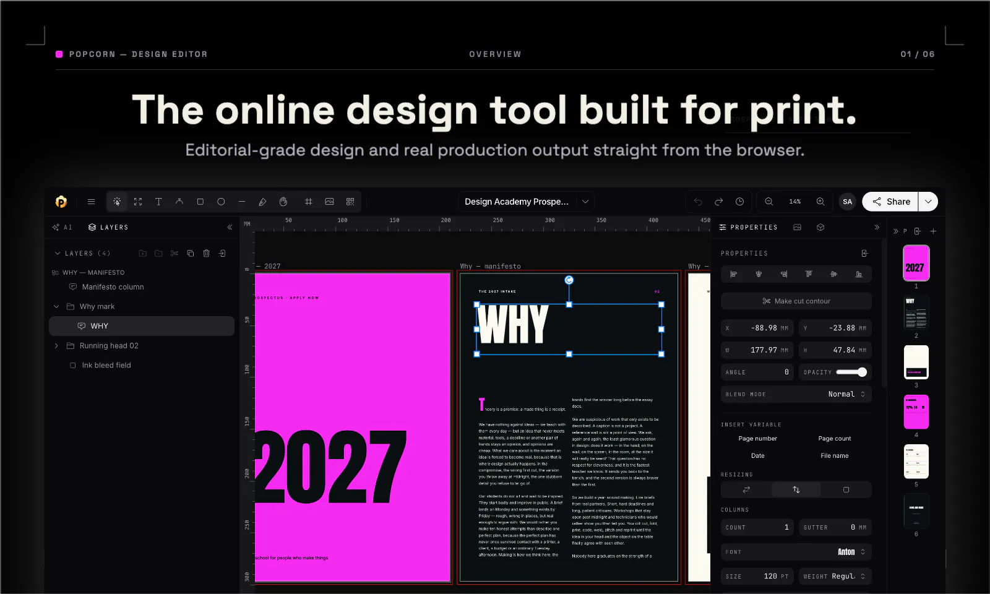
Task: Expand the Running head 02 group
Action: point(56,346)
